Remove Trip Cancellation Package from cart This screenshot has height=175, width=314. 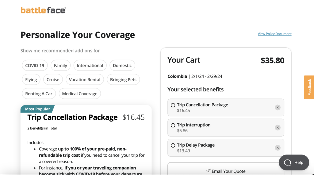278,108
